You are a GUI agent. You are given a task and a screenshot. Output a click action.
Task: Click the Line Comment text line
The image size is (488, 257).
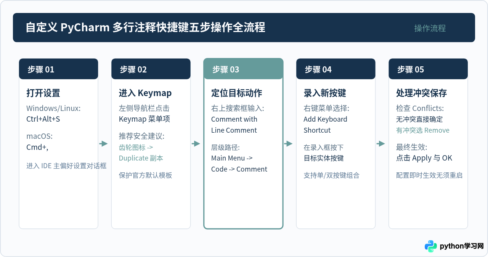(234, 130)
